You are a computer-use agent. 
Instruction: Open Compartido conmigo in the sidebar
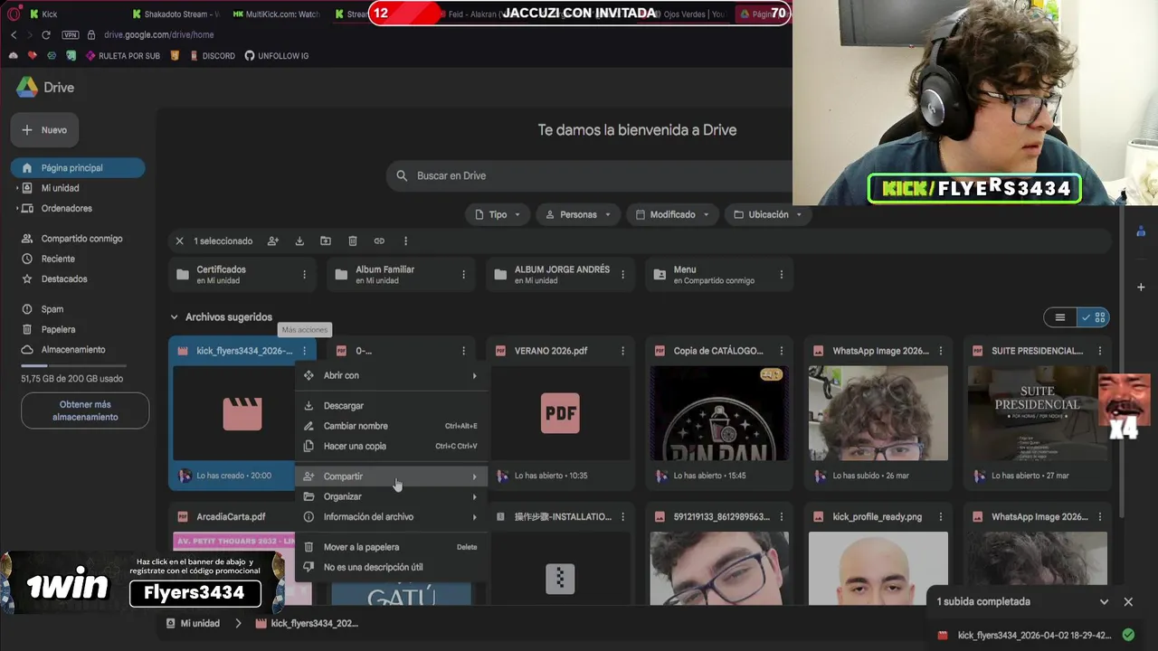coord(81,239)
